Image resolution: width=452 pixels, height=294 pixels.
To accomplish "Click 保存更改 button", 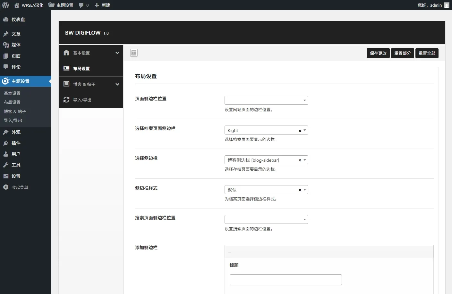I will point(378,53).
